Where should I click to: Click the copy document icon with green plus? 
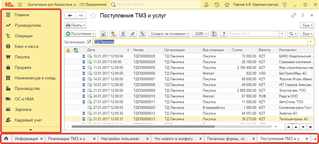click(104, 34)
